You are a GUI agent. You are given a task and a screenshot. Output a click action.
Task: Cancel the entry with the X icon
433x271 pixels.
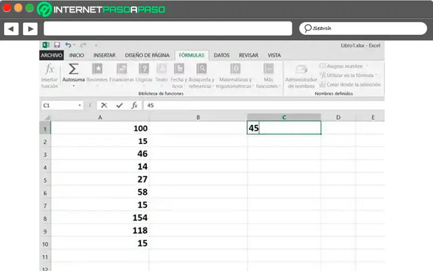pos(104,105)
